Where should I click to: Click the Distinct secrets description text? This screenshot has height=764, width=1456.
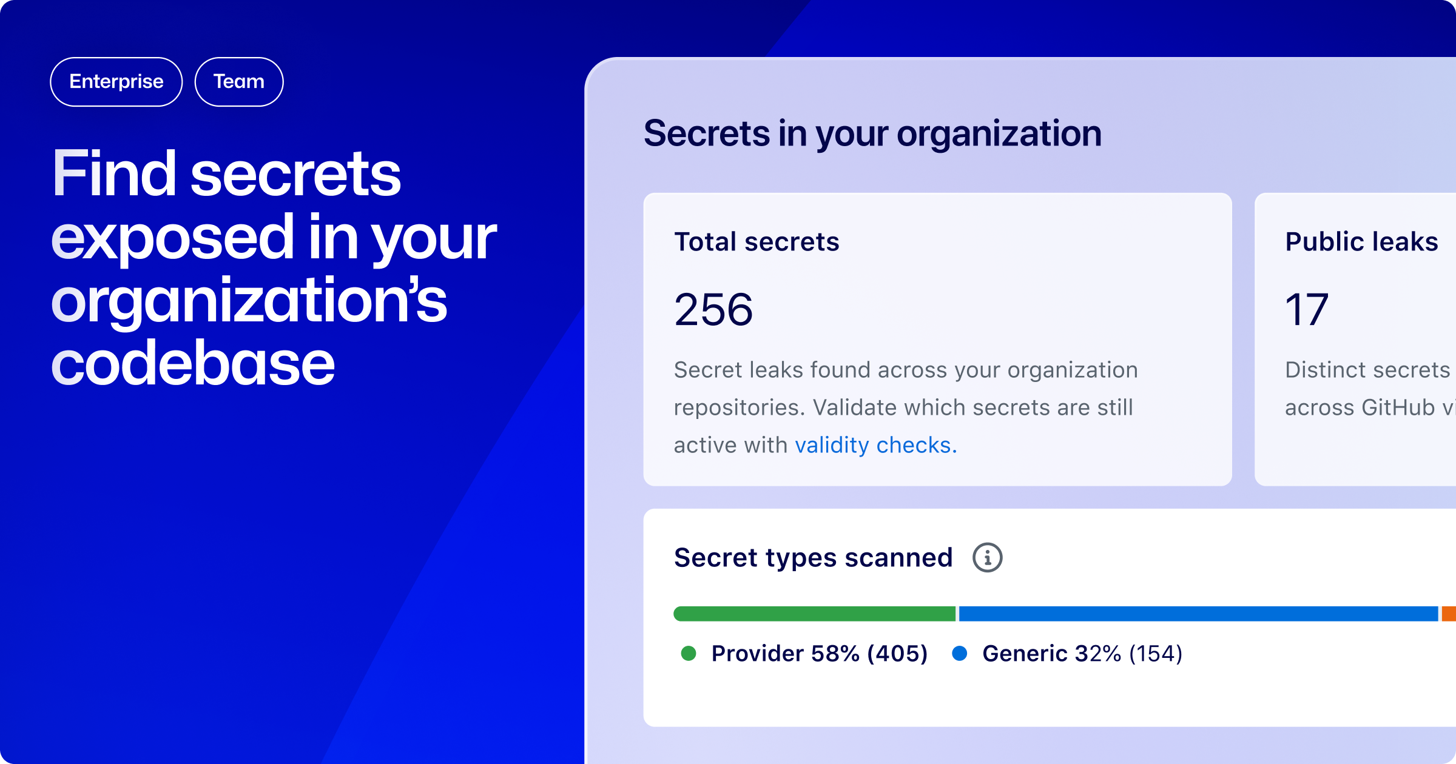(x=1368, y=388)
